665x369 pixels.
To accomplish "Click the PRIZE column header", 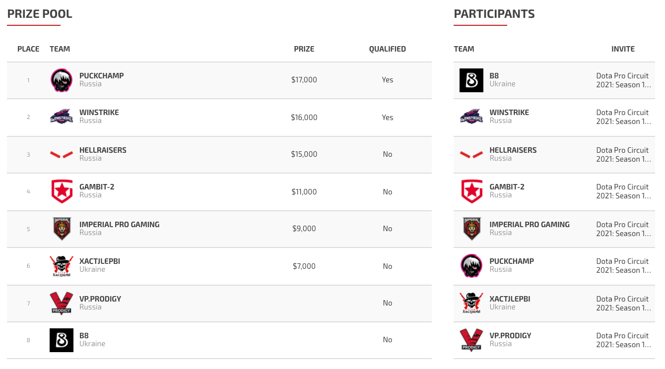I will (304, 49).
